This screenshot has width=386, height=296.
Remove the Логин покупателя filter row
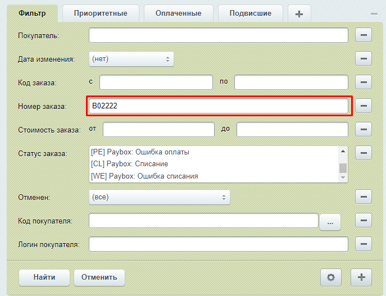364,244
